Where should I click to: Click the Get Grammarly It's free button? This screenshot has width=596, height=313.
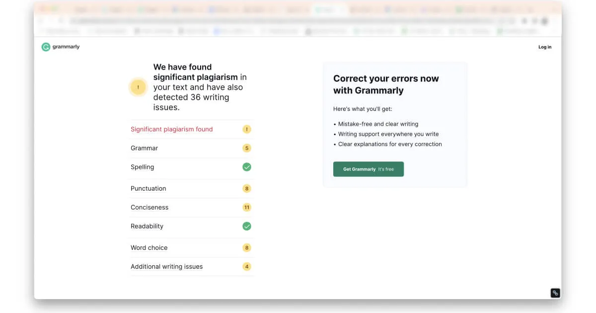pyautogui.click(x=369, y=169)
